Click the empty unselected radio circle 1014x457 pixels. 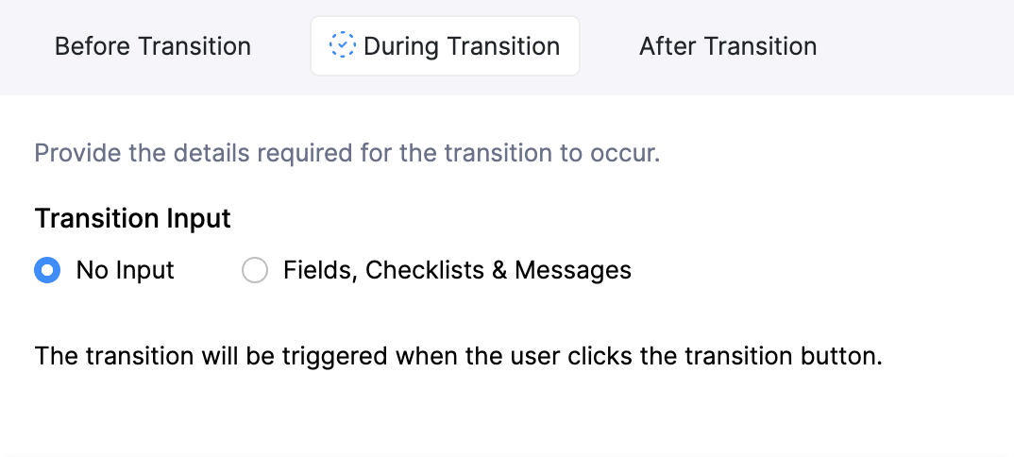click(x=255, y=271)
